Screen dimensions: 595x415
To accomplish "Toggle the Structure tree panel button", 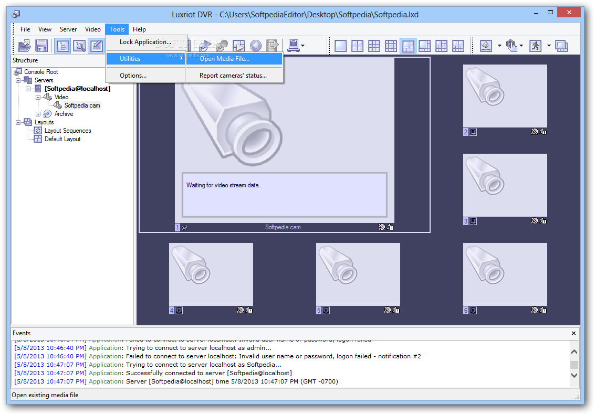I will (x=62, y=46).
